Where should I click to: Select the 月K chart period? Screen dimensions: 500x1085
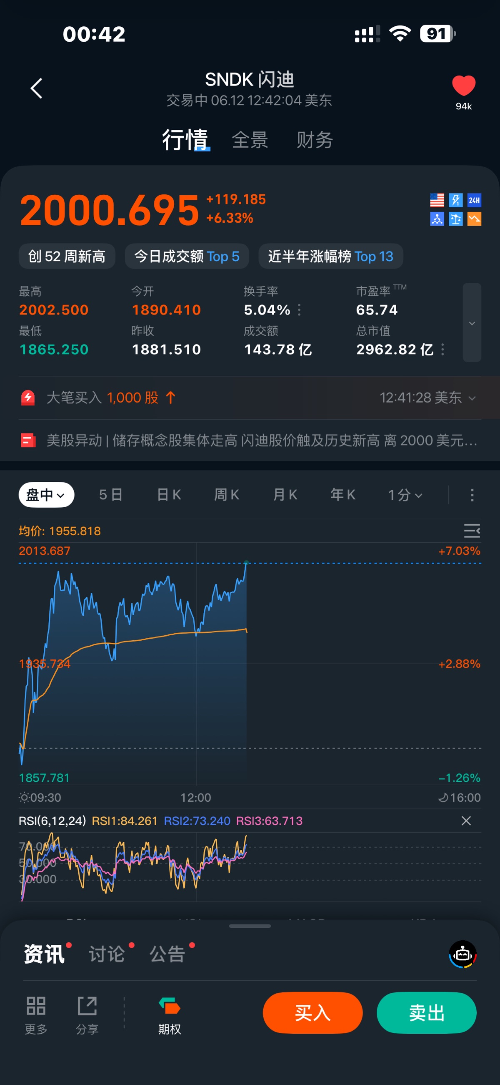[x=285, y=495]
